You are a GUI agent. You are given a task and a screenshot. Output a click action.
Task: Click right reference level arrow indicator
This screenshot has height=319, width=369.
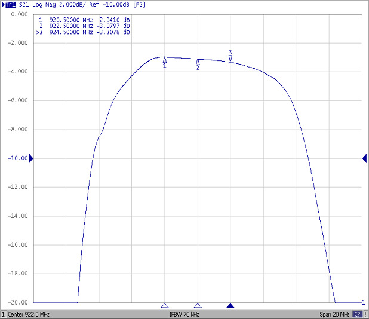tap(364, 158)
